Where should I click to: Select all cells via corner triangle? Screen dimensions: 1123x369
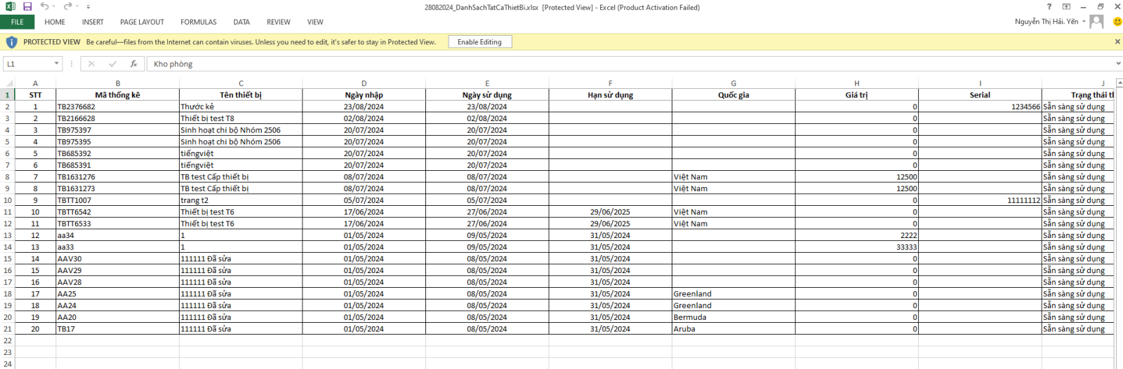click(x=8, y=83)
